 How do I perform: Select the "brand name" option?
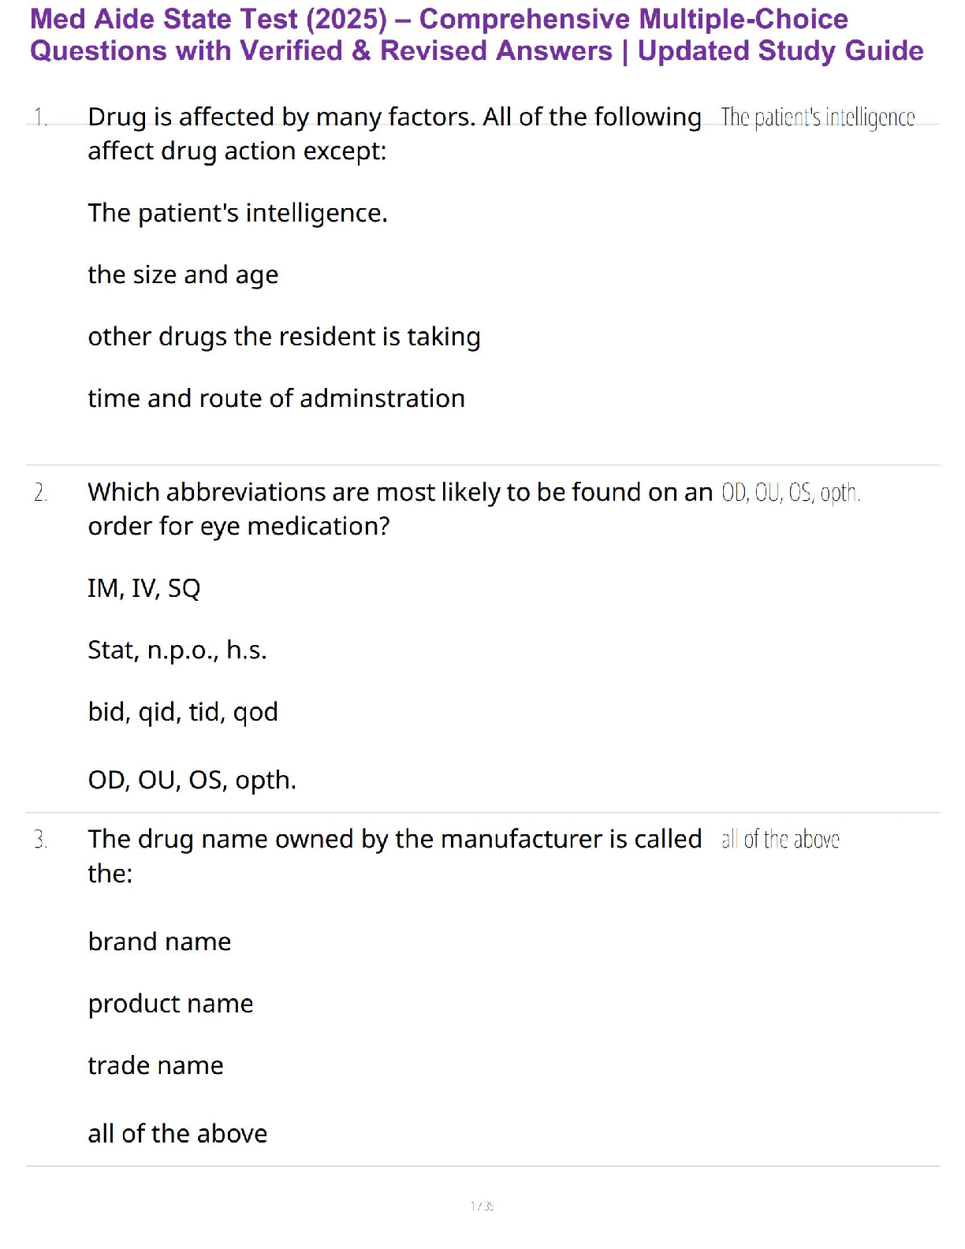(159, 941)
